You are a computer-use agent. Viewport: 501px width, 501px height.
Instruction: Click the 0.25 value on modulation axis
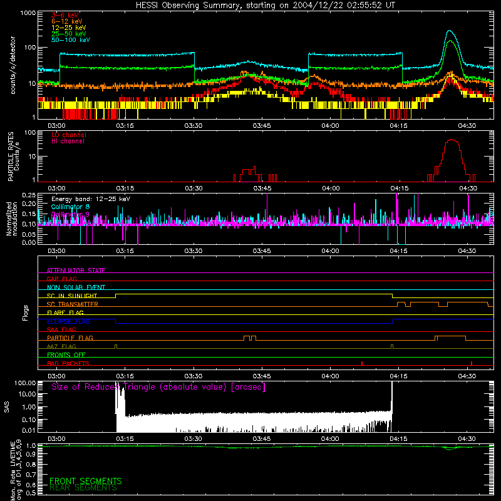tap(29, 195)
